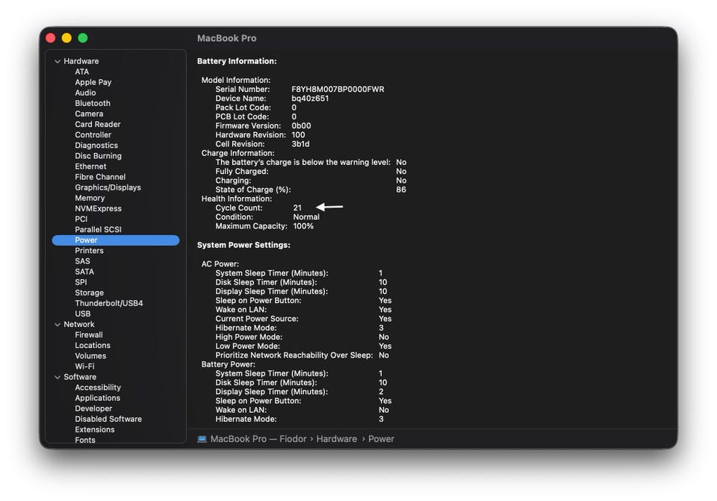The image size is (717, 501).
Task: Select Fonts in the sidebar
Action: tap(85, 440)
